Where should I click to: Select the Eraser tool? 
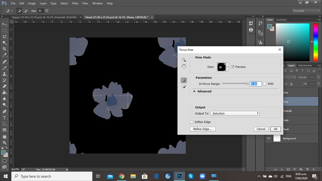[4, 86]
